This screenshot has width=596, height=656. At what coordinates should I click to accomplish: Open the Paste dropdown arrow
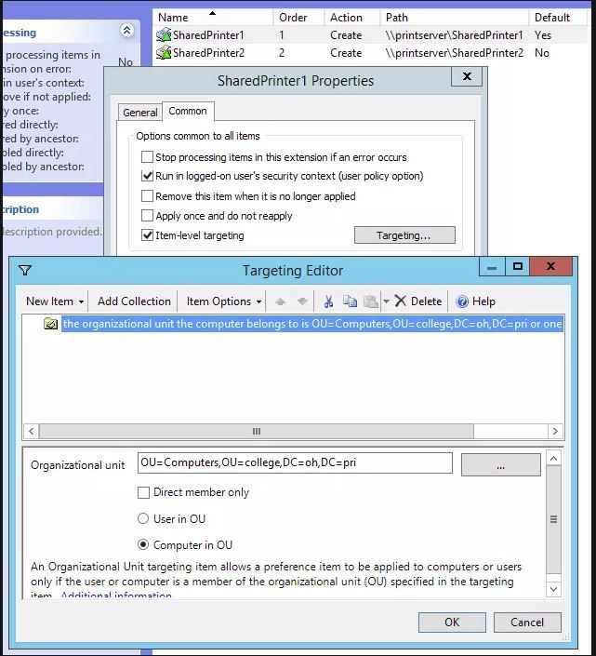point(386,301)
